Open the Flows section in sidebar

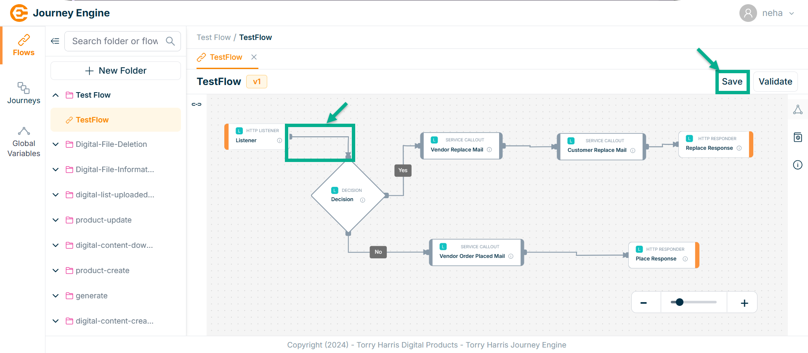[x=24, y=45]
